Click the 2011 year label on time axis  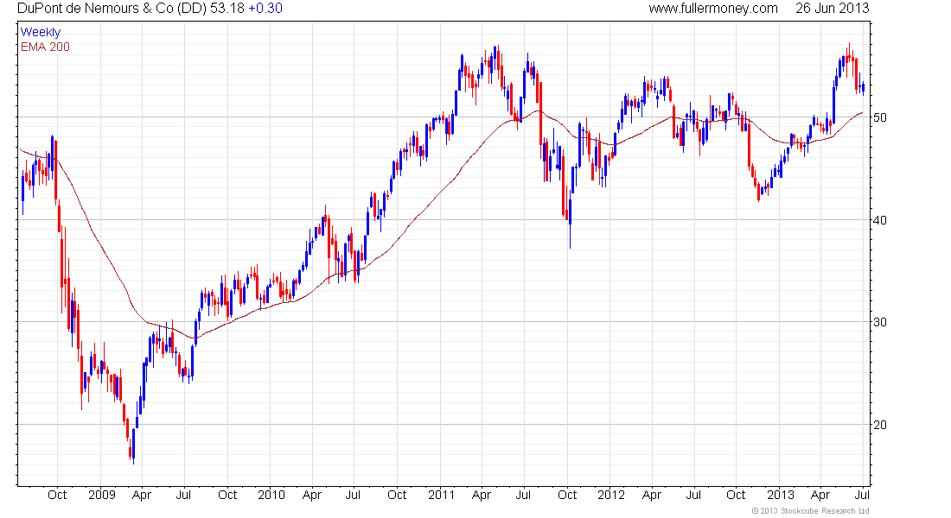point(441,495)
